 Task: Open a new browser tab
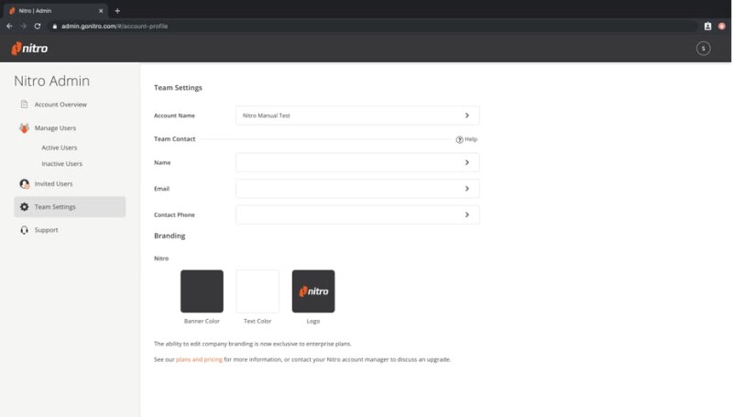pyautogui.click(x=117, y=10)
